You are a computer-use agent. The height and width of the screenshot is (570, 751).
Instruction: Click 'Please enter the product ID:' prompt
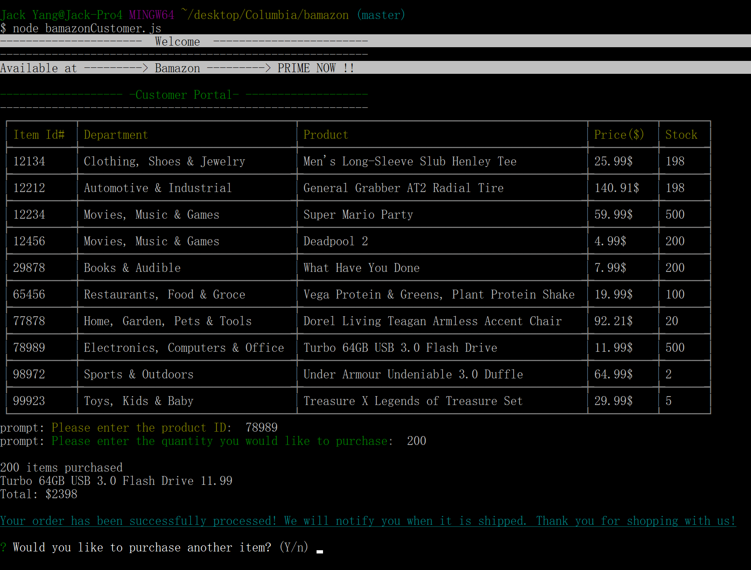[142, 428]
